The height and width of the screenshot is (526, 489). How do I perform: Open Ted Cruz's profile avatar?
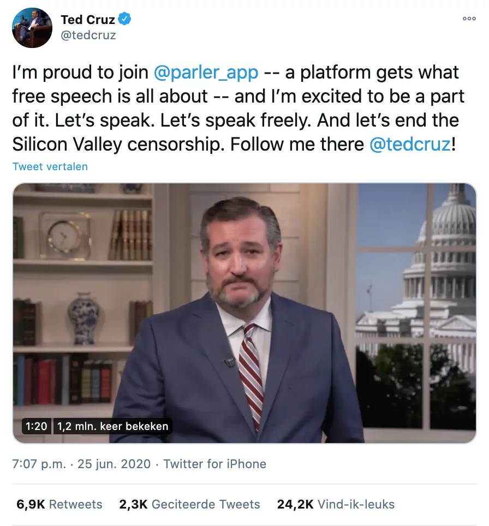(32, 28)
